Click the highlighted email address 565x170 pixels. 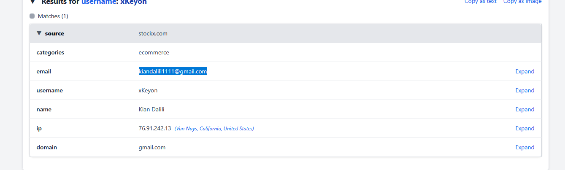tap(173, 72)
